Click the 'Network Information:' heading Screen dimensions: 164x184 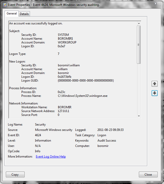(24, 103)
